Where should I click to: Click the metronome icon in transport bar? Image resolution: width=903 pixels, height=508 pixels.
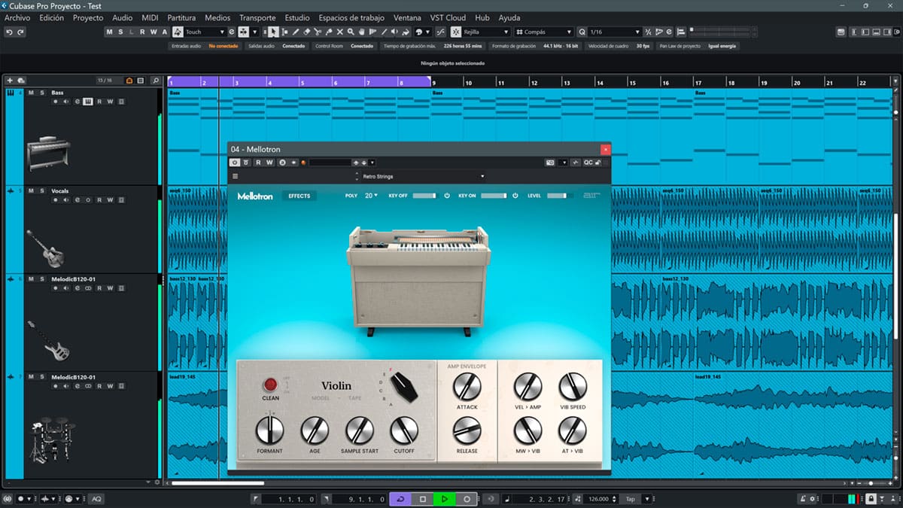804,499
